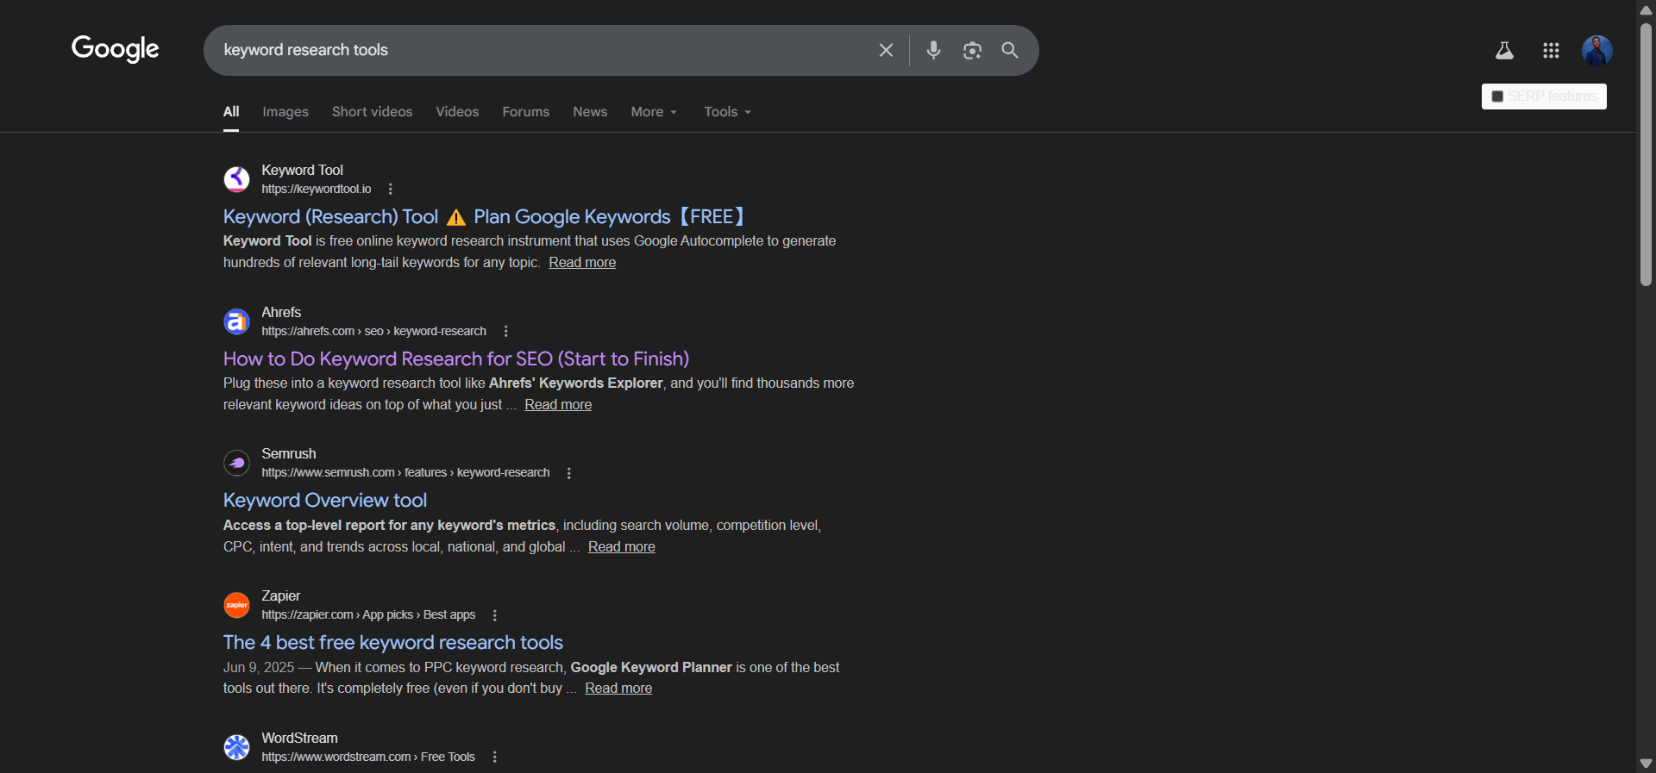Open three-dot menu for Zapier result
Image resolution: width=1656 pixels, height=773 pixels.
(494, 615)
